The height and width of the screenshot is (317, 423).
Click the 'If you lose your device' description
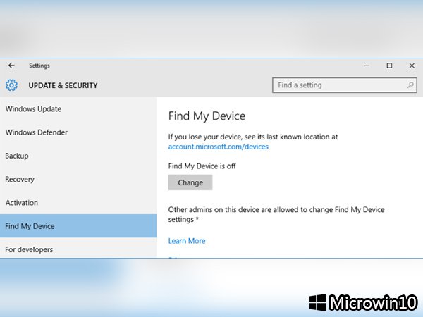(253, 137)
